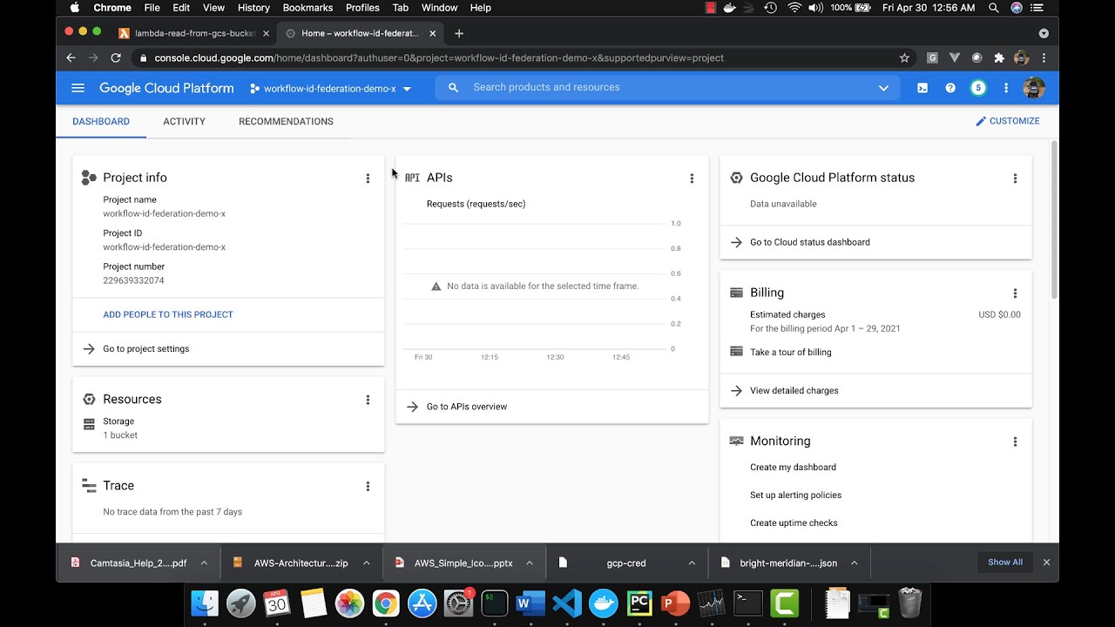Open a new Chrome tab
Viewport: 1115px width, 627px height.
[459, 33]
